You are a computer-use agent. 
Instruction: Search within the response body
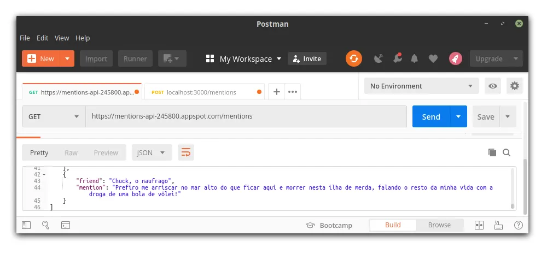(507, 152)
